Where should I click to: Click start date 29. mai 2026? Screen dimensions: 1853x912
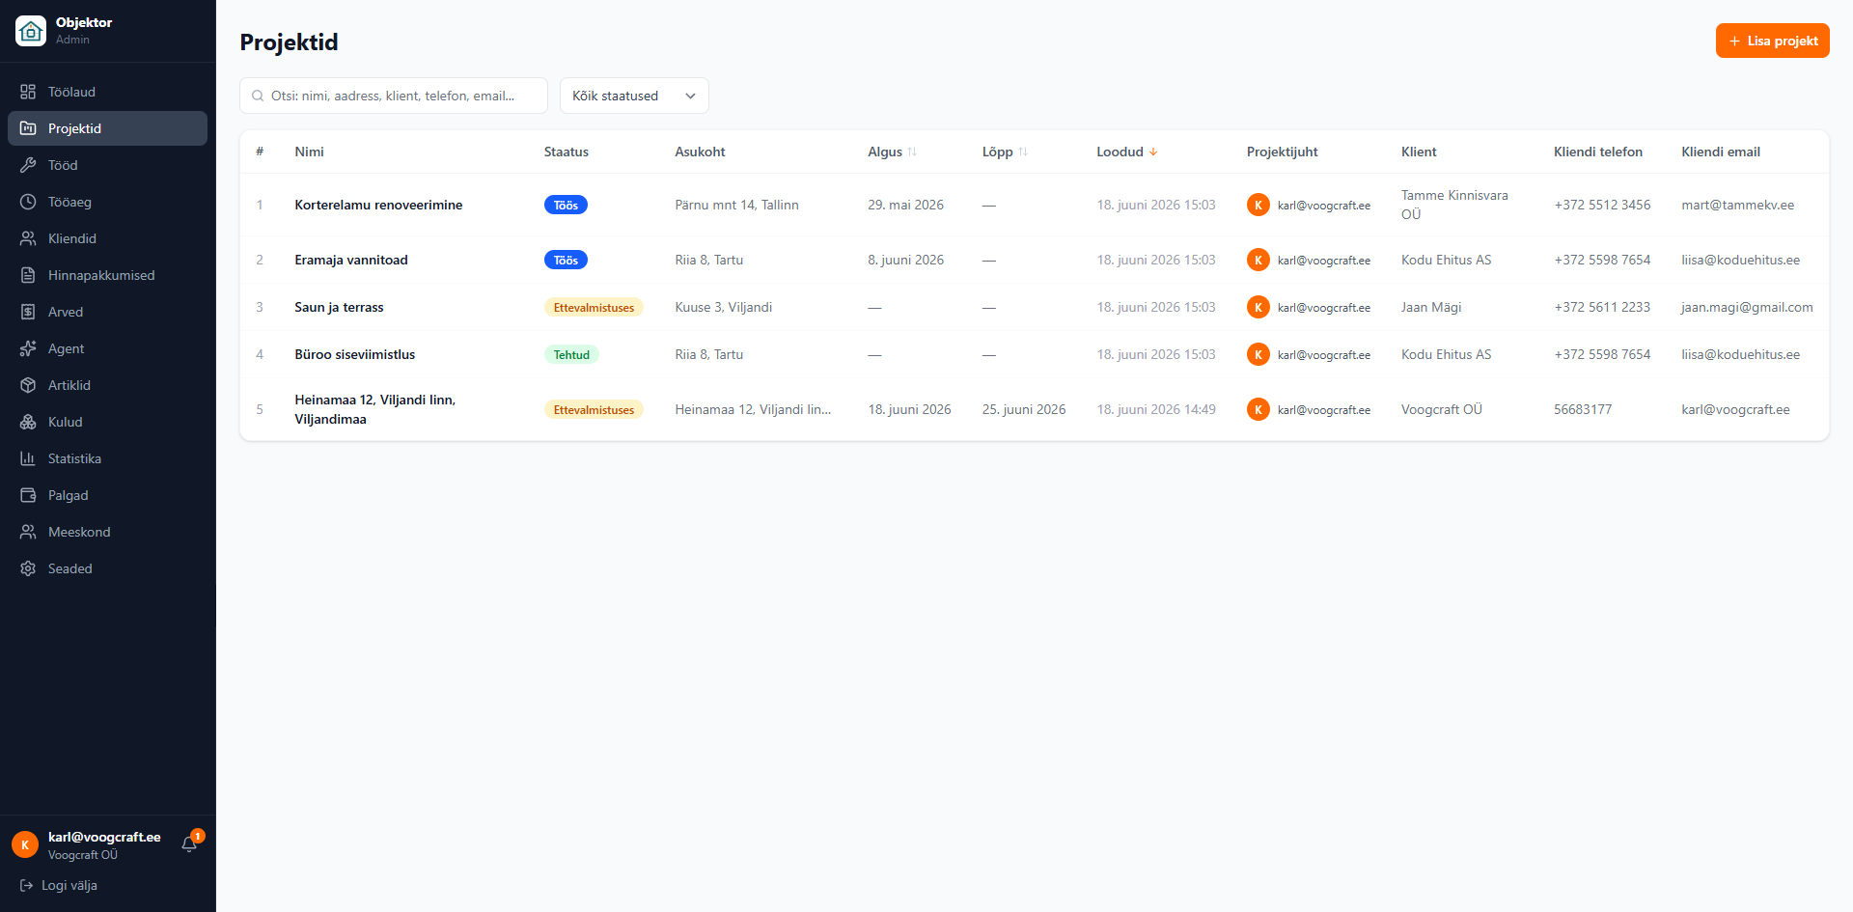pyautogui.click(x=905, y=205)
